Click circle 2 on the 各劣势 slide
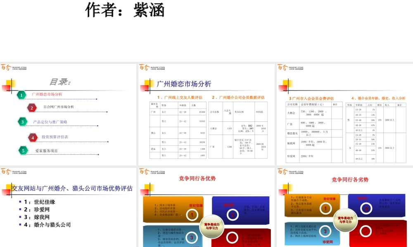 point(366,209)
